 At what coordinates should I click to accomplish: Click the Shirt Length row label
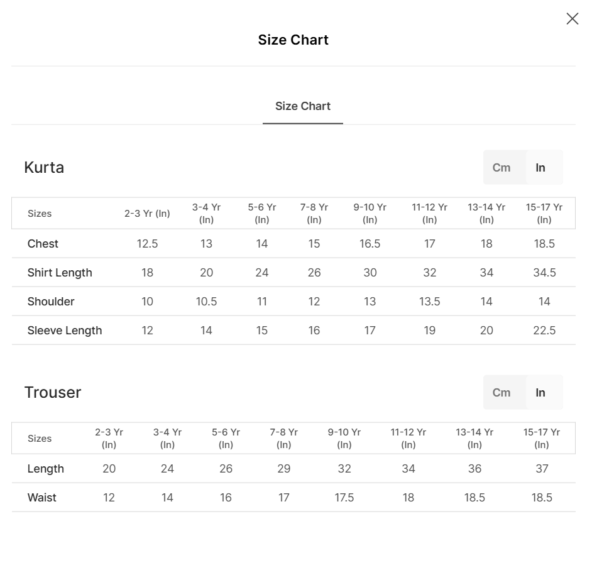pyautogui.click(x=60, y=273)
